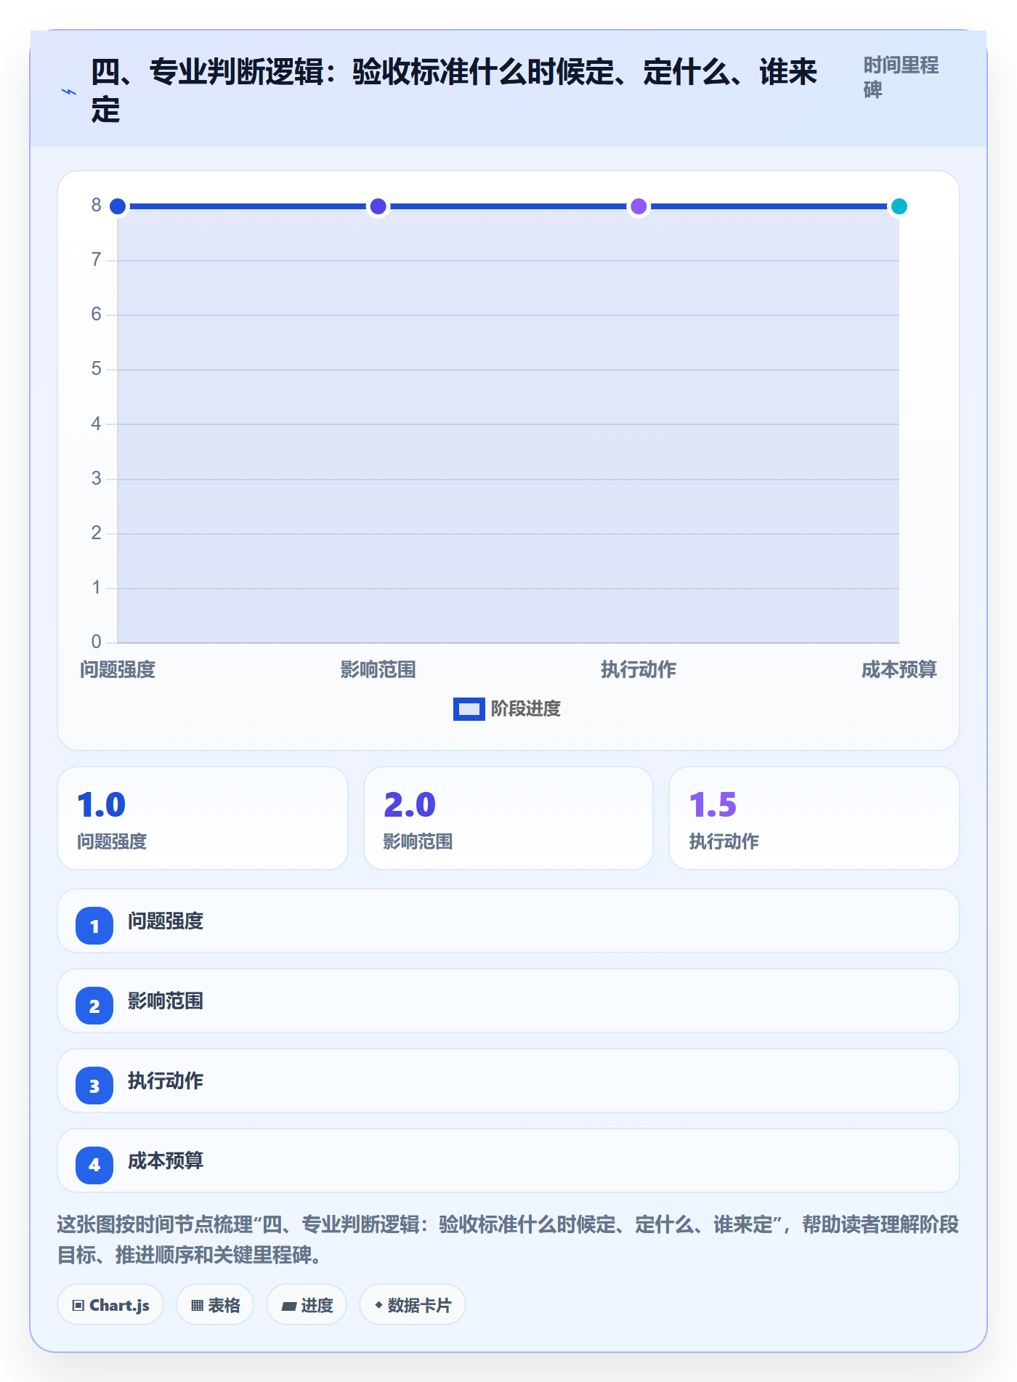The height and width of the screenshot is (1382, 1017).
Task: Click the 影响范围 data point on chart
Action: point(378,206)
